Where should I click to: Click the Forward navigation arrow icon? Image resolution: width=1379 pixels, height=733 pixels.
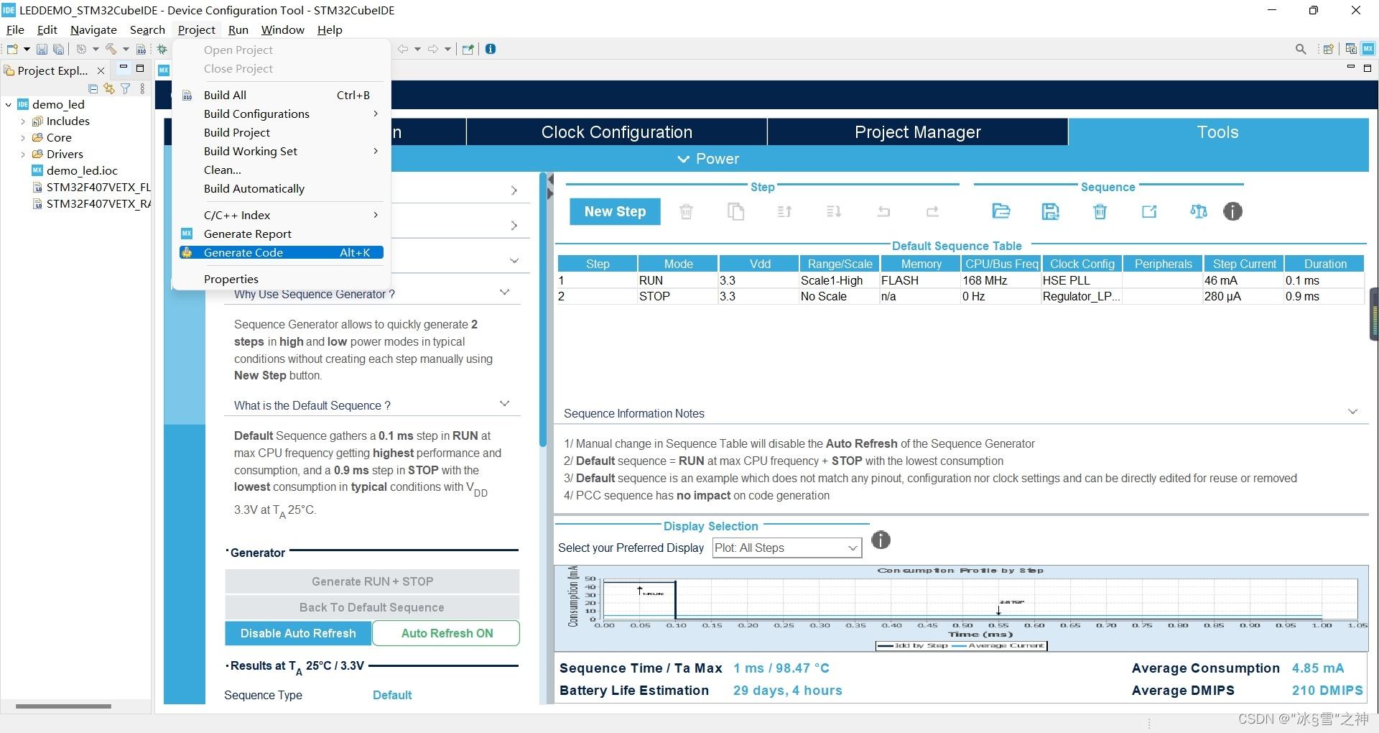coord(433,49)
